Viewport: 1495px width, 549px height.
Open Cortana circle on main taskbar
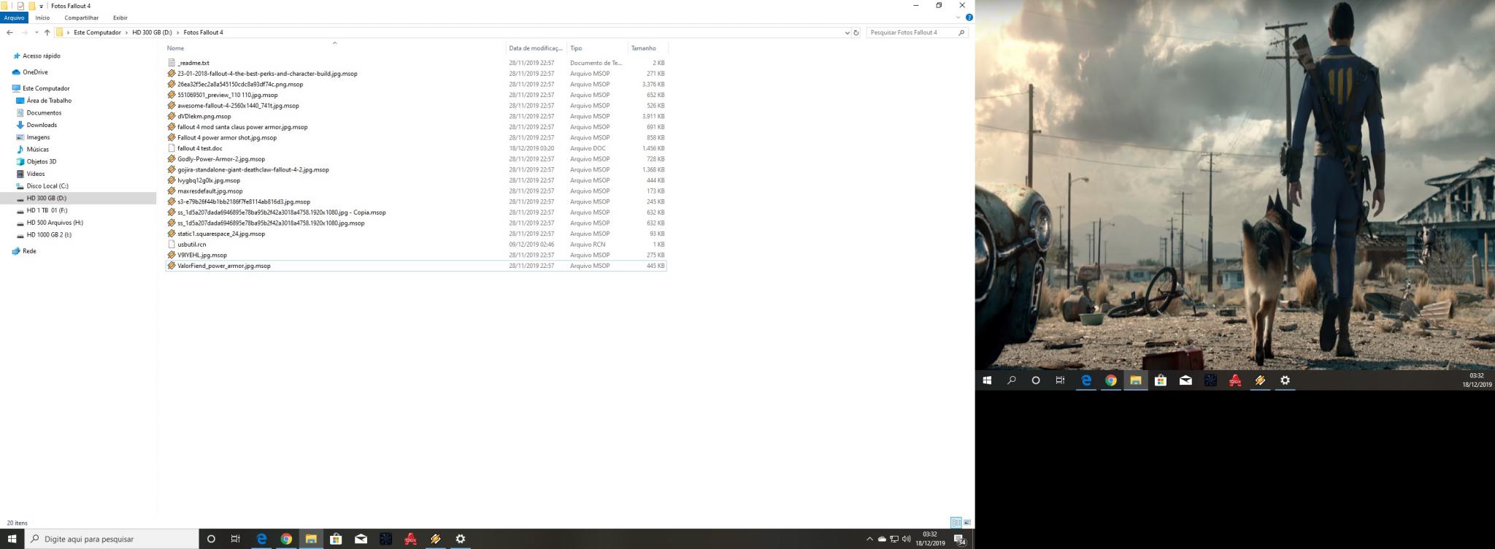[211, 539]
